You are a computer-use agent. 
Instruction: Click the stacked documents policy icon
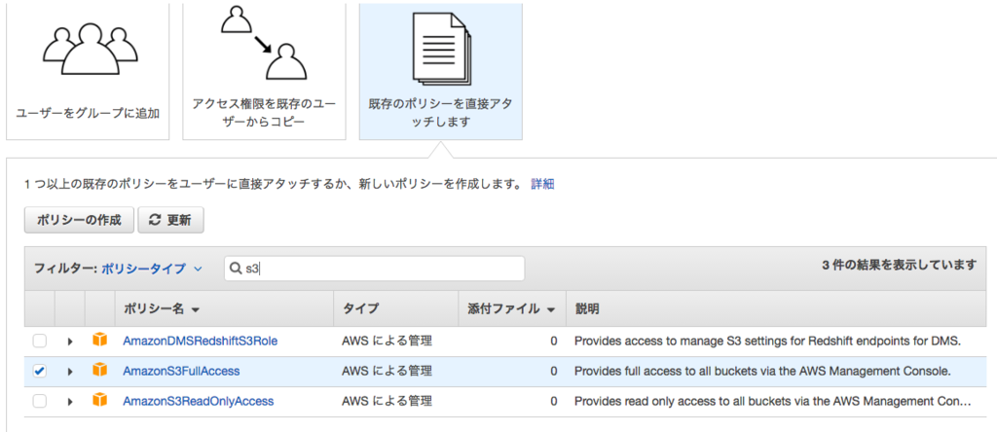click(441, 50)
